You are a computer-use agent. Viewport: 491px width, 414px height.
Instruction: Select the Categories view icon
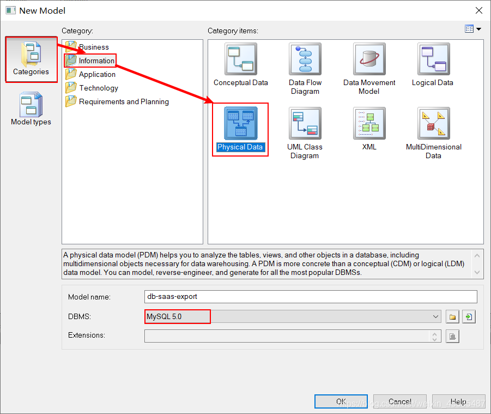click(x=31, y=59)
